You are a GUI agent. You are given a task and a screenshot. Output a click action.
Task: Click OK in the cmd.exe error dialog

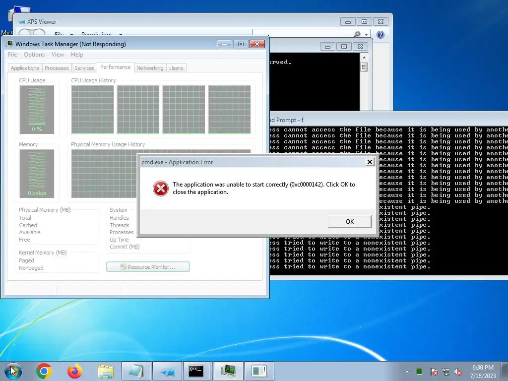[x=350, y=222]
